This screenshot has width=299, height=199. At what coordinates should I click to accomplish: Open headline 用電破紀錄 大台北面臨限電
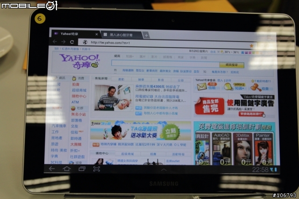pyautogui.click(x=157, y=96)
